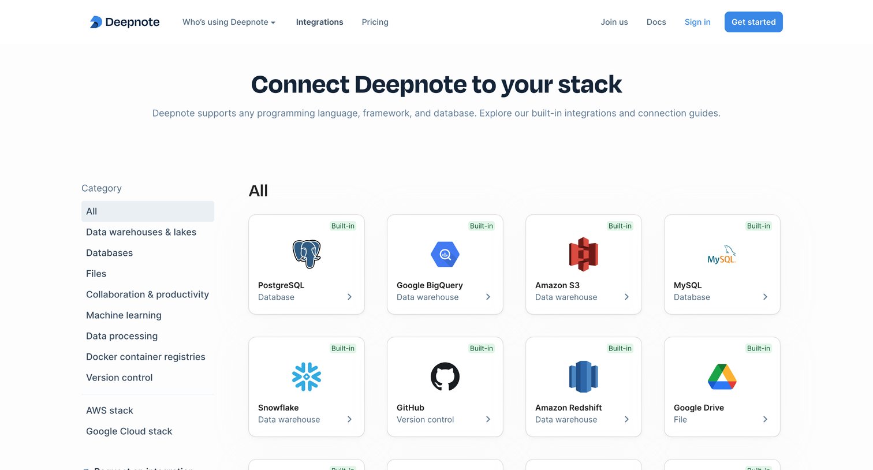Open the Join us page

614,22
